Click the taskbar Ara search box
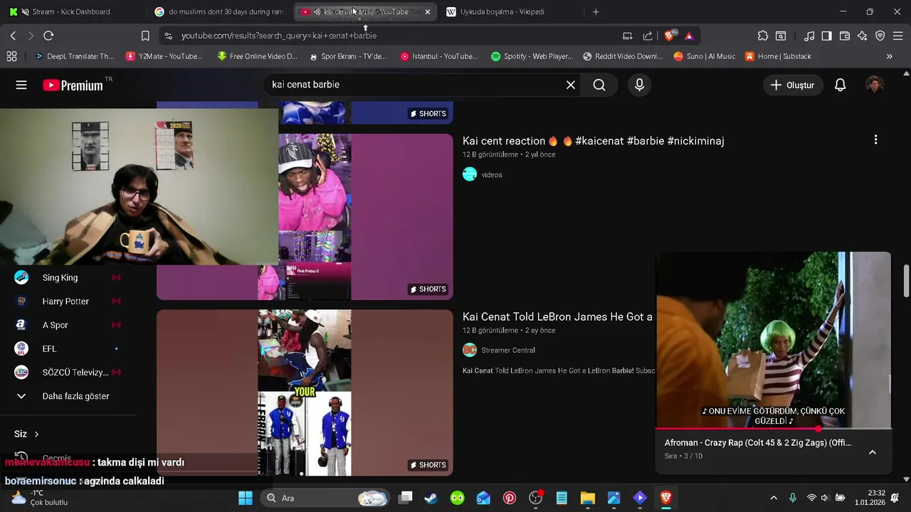The image size is (911, 512). 326,498
